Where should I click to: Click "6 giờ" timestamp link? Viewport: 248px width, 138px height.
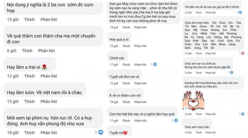pyautogui.click(x=11, y=51)
